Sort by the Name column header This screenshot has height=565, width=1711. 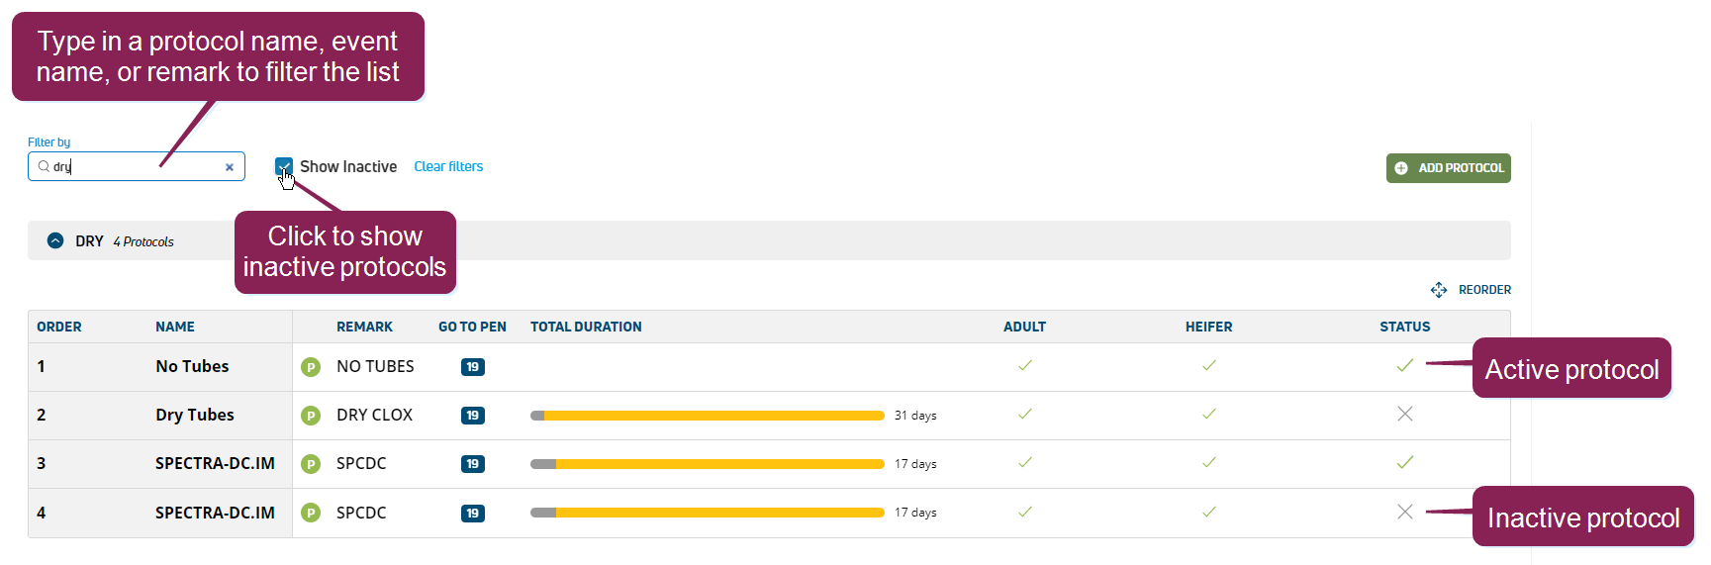point(175,327)
